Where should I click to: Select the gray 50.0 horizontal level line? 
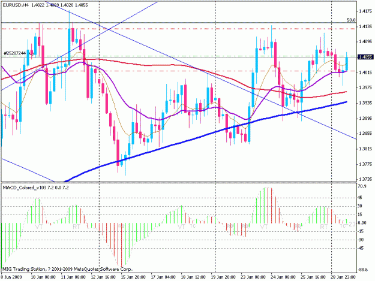point(178,23)
